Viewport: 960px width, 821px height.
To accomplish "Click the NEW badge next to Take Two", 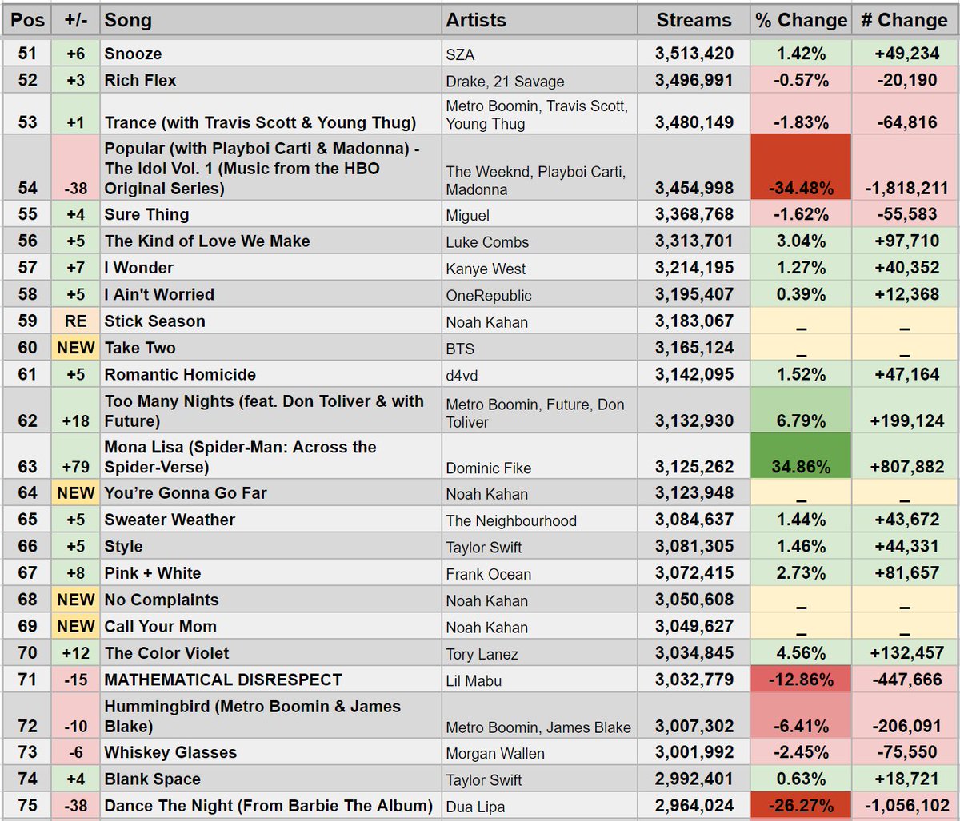I will (74, 348).
